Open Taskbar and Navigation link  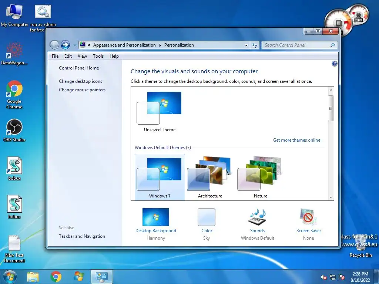point(82,236)
